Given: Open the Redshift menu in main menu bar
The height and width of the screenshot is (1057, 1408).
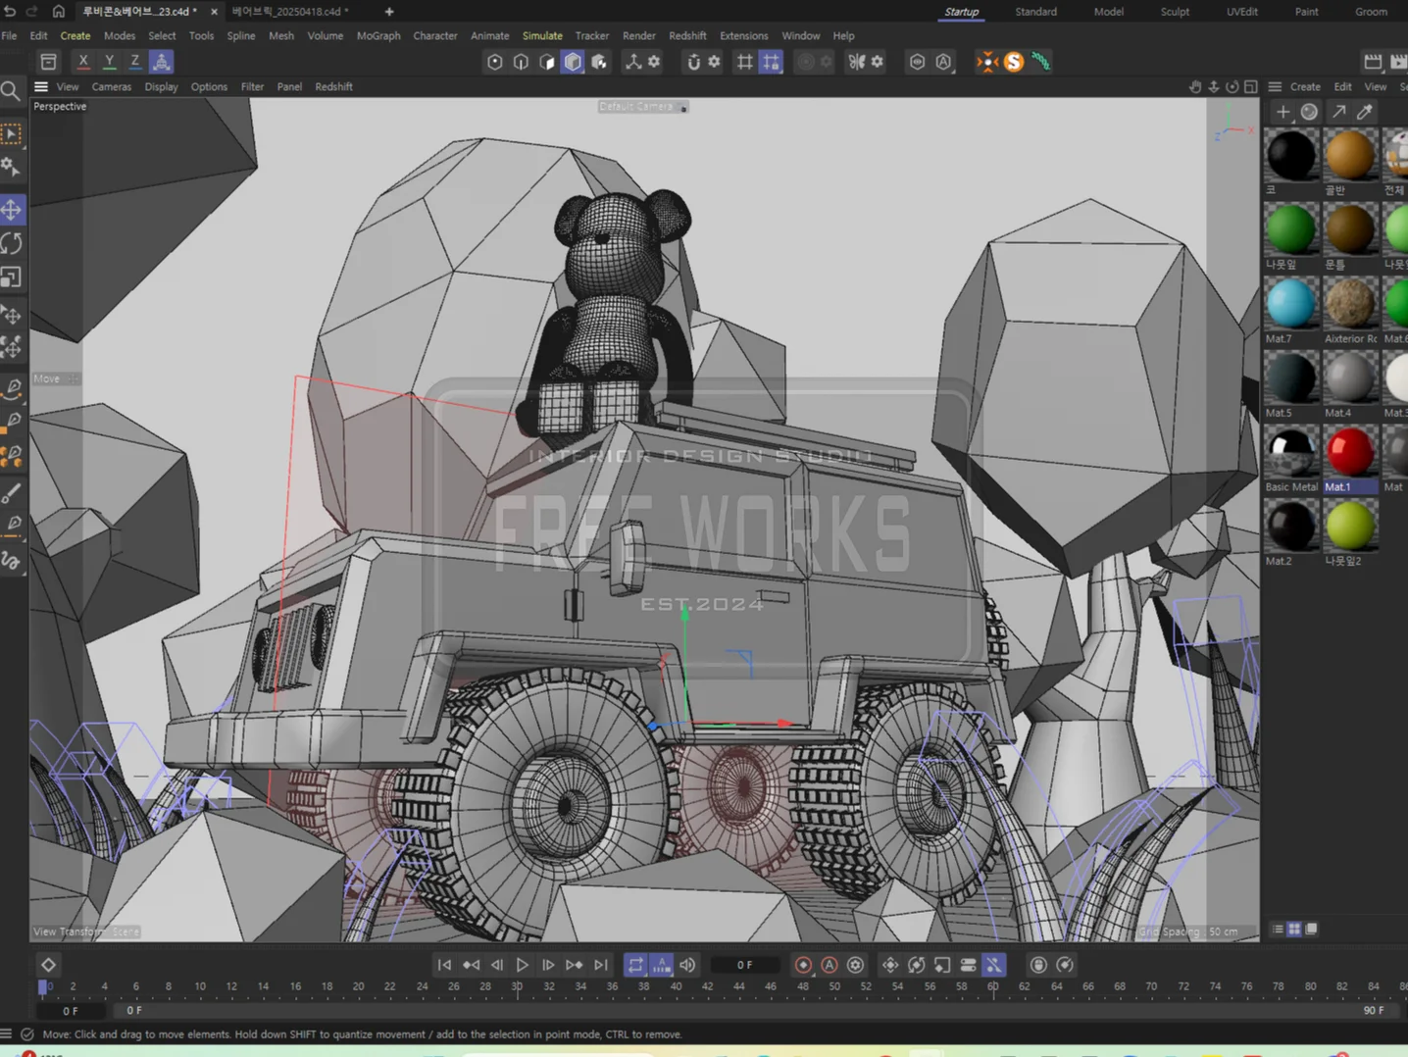Looking at the screenshot, I should (x=687, y=35).
